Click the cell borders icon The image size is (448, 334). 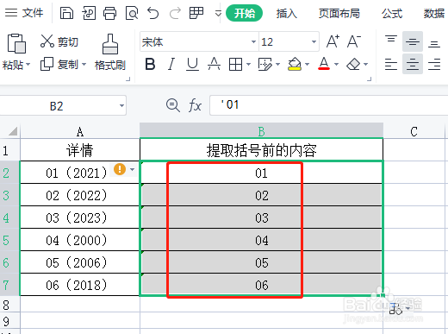tap(235, 64)
